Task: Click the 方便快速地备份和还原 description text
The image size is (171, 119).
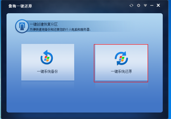Action: 60,29
